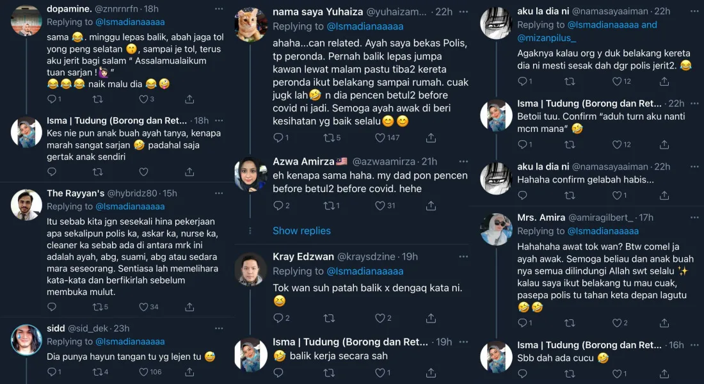Like Azwa Amirza's reply with 31 likes
Screen dimensions: 704x384
(x=381, y=205)
